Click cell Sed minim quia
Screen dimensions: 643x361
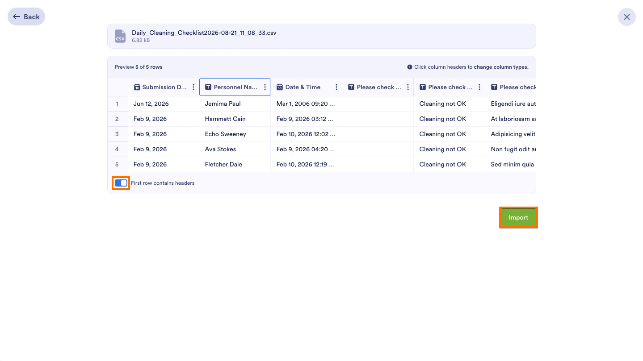[x=510, y=164]
